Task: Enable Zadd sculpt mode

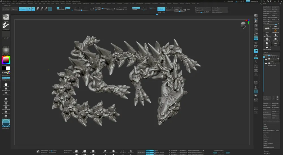Action: tap(75, 8)
